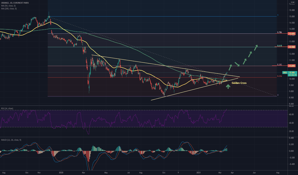Select the RSI (14, close) indicator legend
Viewport: 298px width, 175px height.
pos(7,108)
